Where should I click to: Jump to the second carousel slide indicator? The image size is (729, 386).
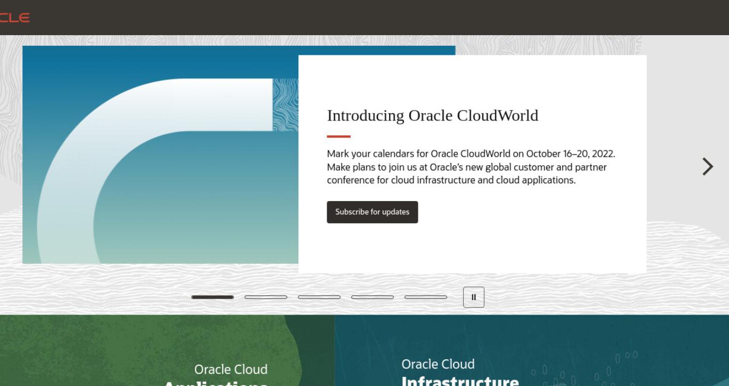pos(266,297)
